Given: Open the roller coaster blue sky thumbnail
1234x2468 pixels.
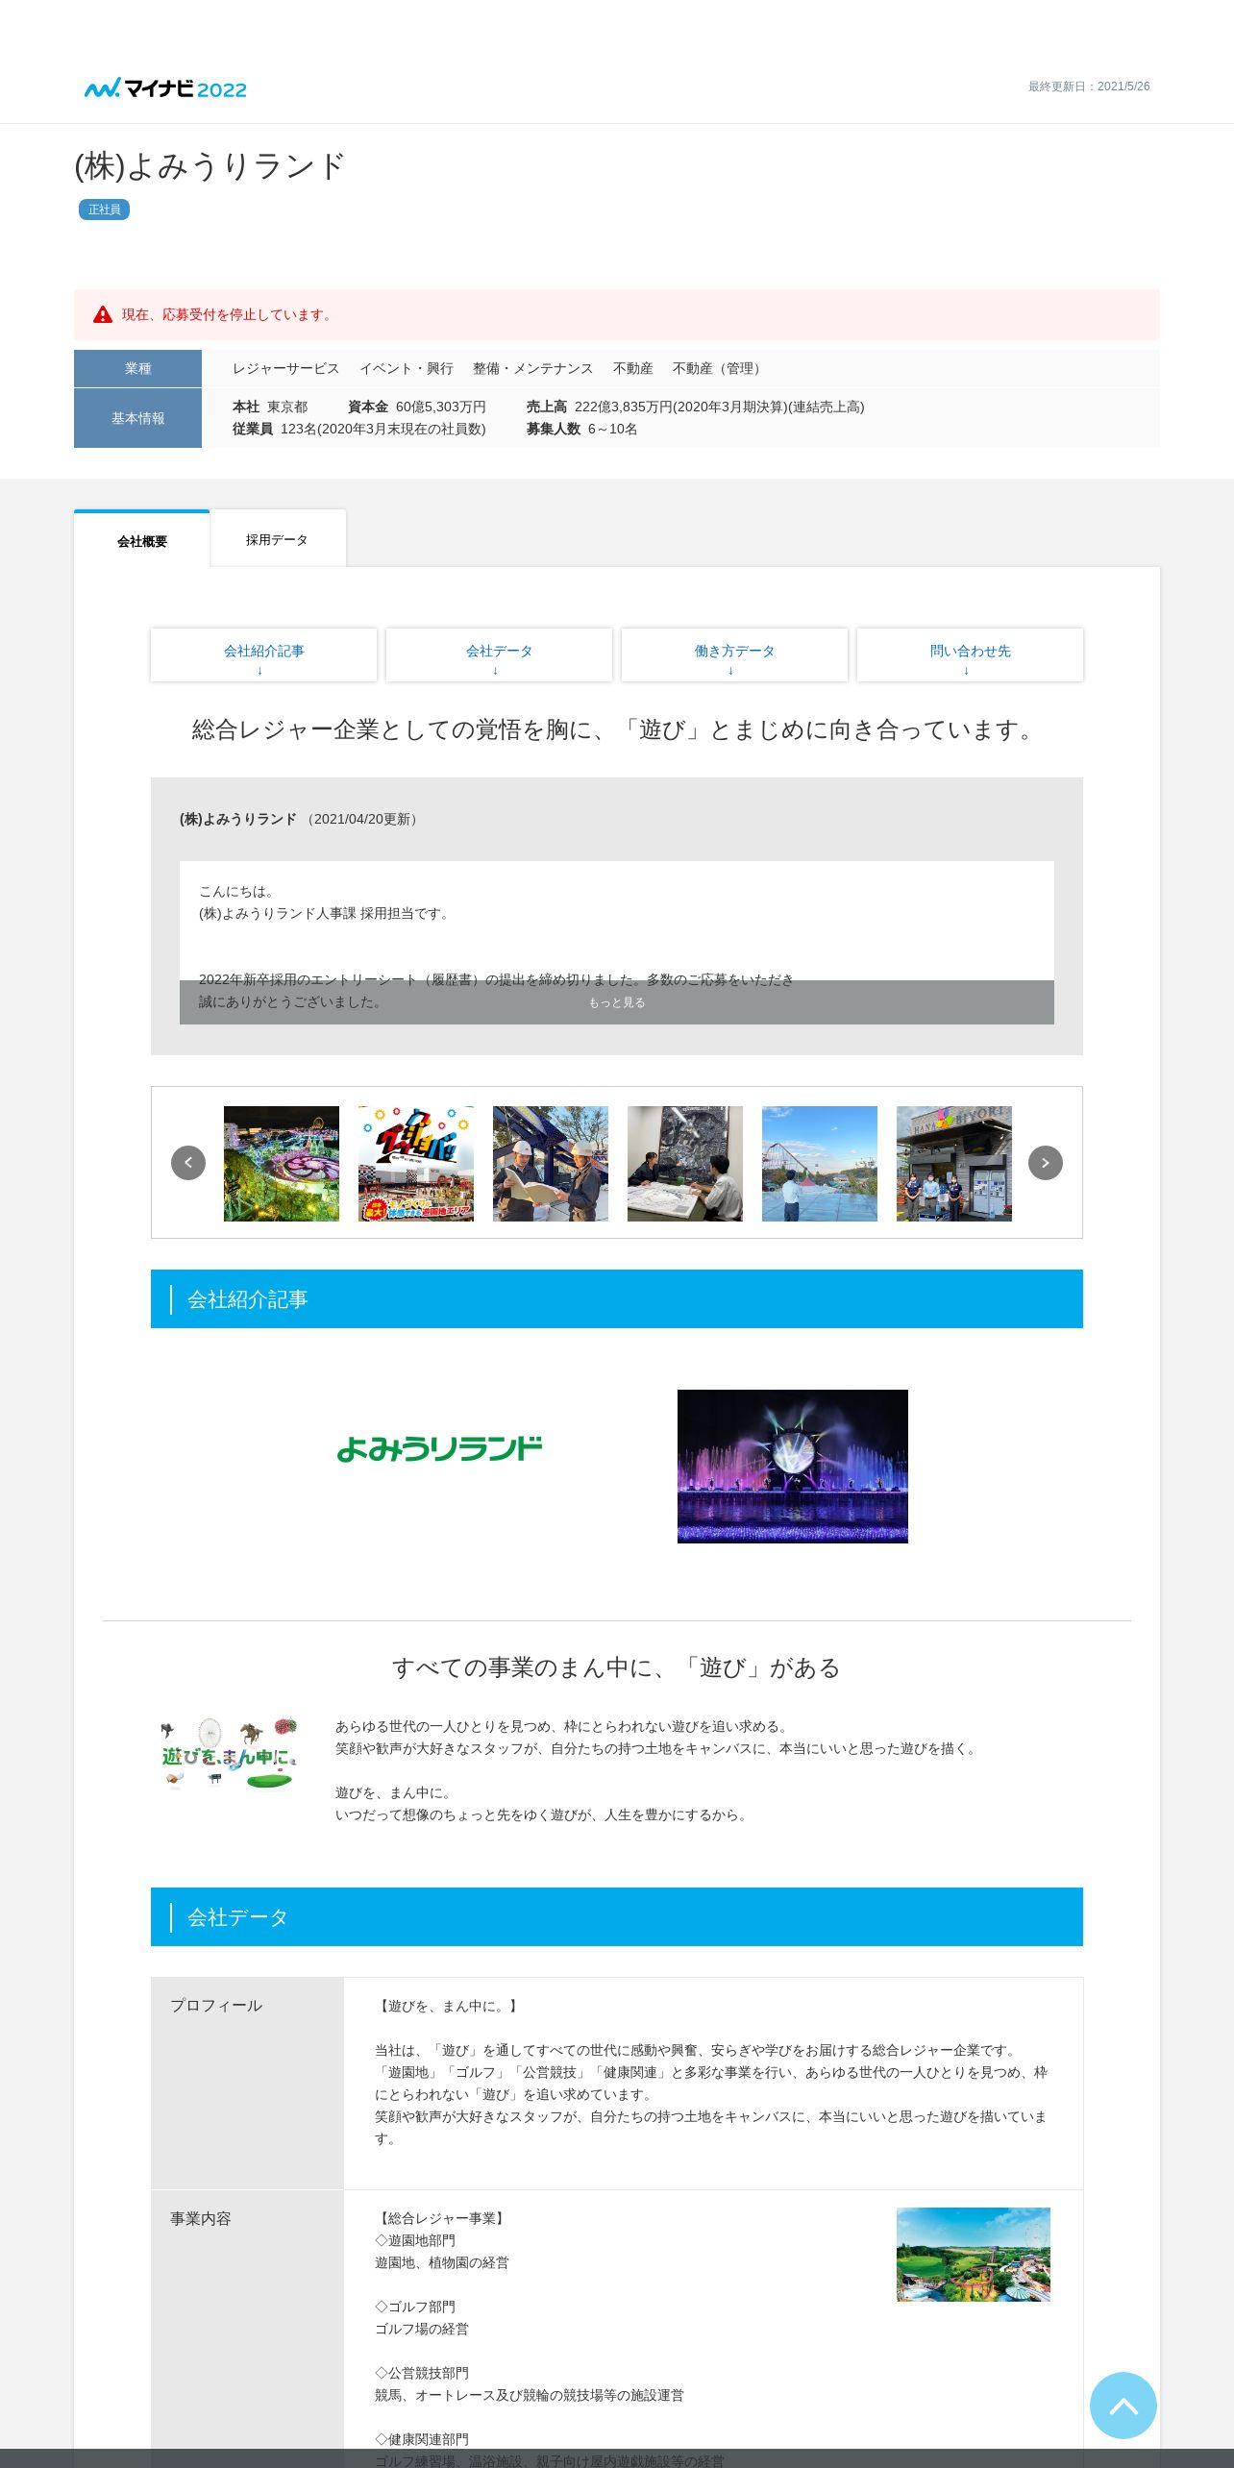Looking at the screenshot, I should click(820, 1164).
